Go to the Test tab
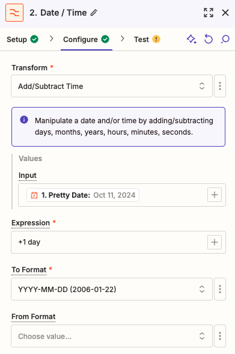235x354 pixels. [x=147, y=39]
